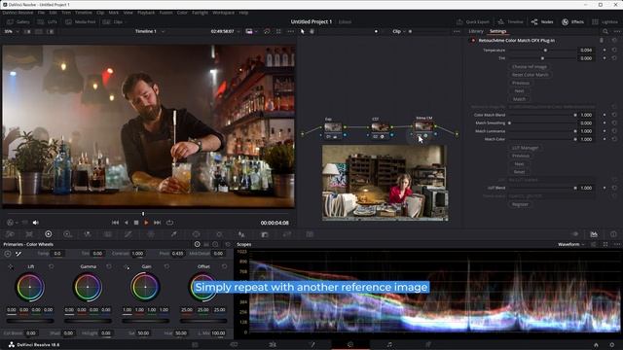Image resolution: width=623 pixels, height=350 pixels.
Task: Toggle keyframe for LUT Blend
Action: (x=605, y=188)
